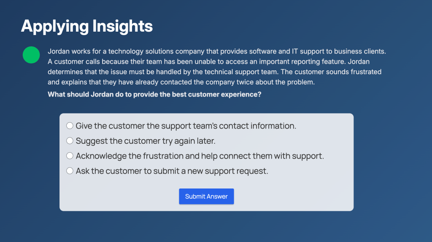Screen dimensions: 432x242
Task: Click the word "Applying" in the title
Action: (x=55, y=27)
